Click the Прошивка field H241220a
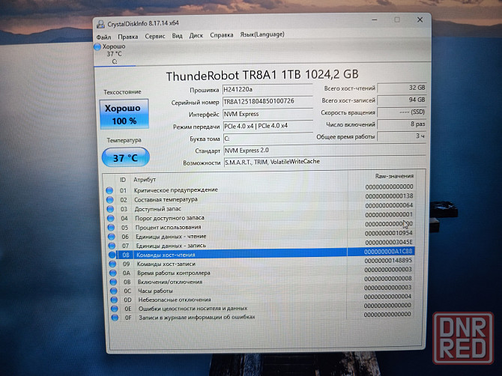Image resolution: width=502 pixels, height=376 pixels. 267,89
